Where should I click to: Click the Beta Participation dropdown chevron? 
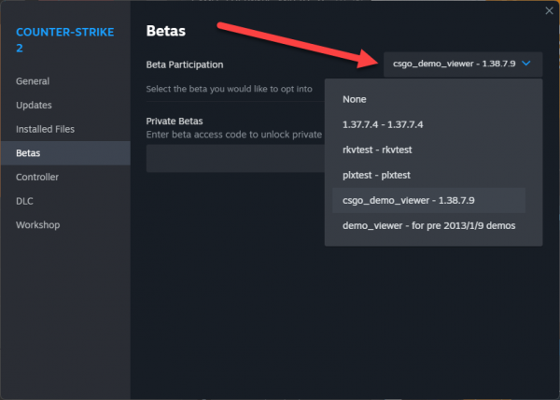526,64
